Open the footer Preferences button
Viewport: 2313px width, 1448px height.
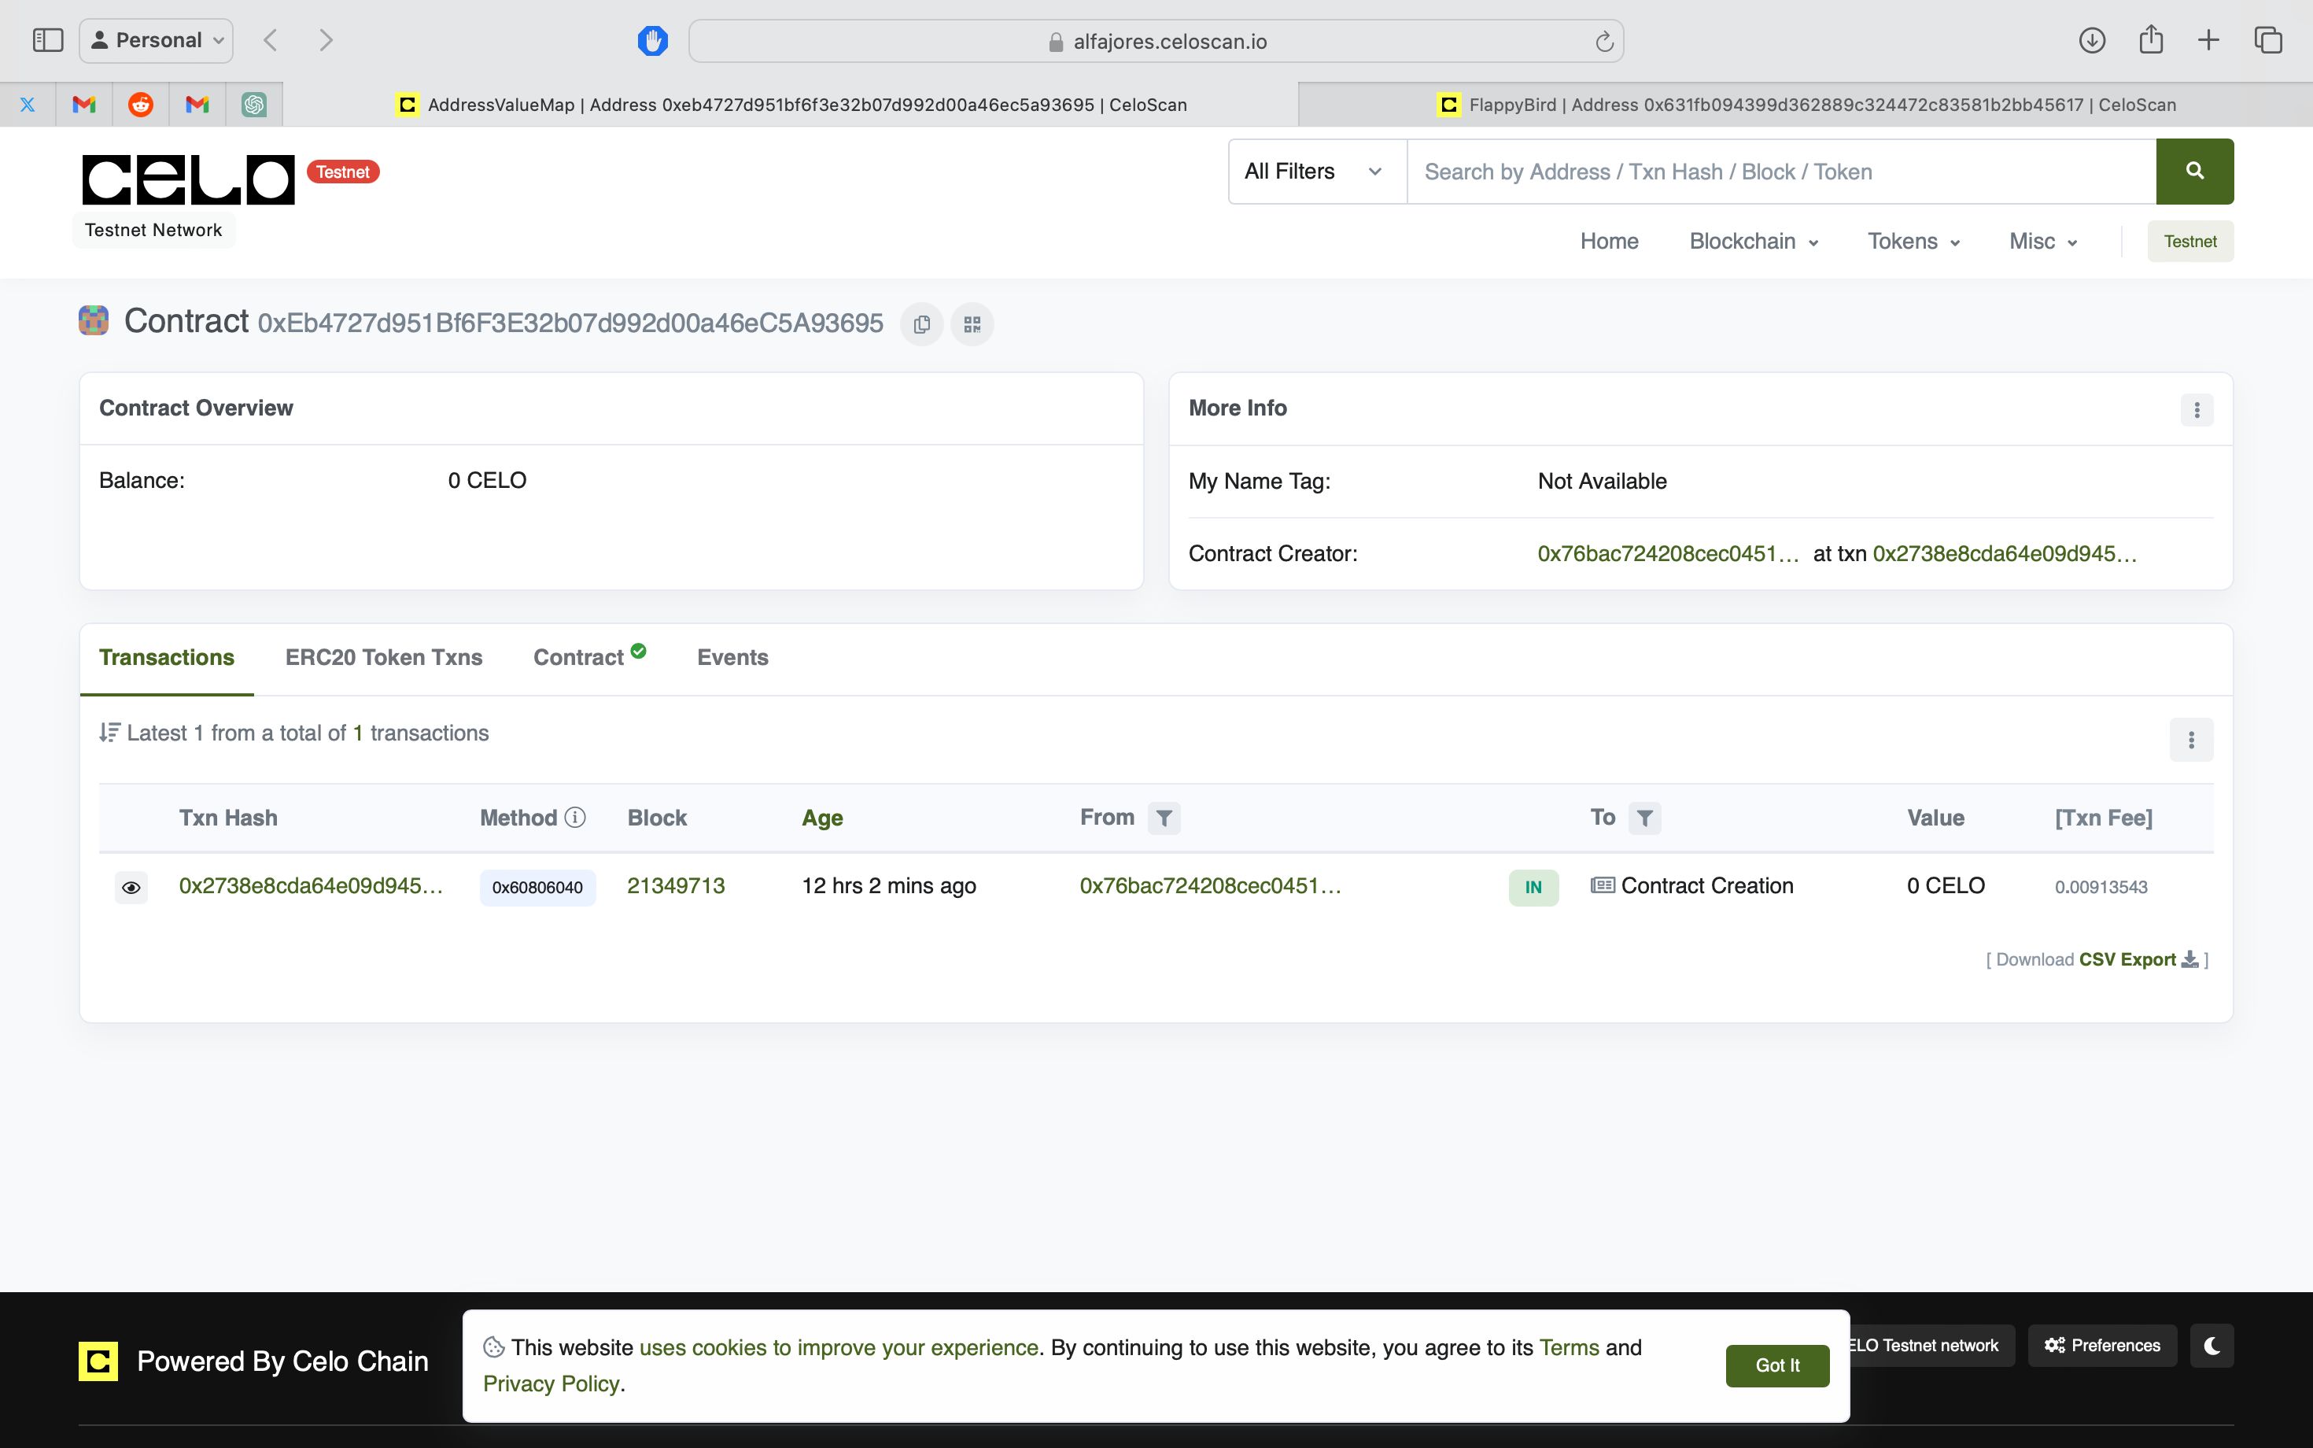coord(2101,1346)
